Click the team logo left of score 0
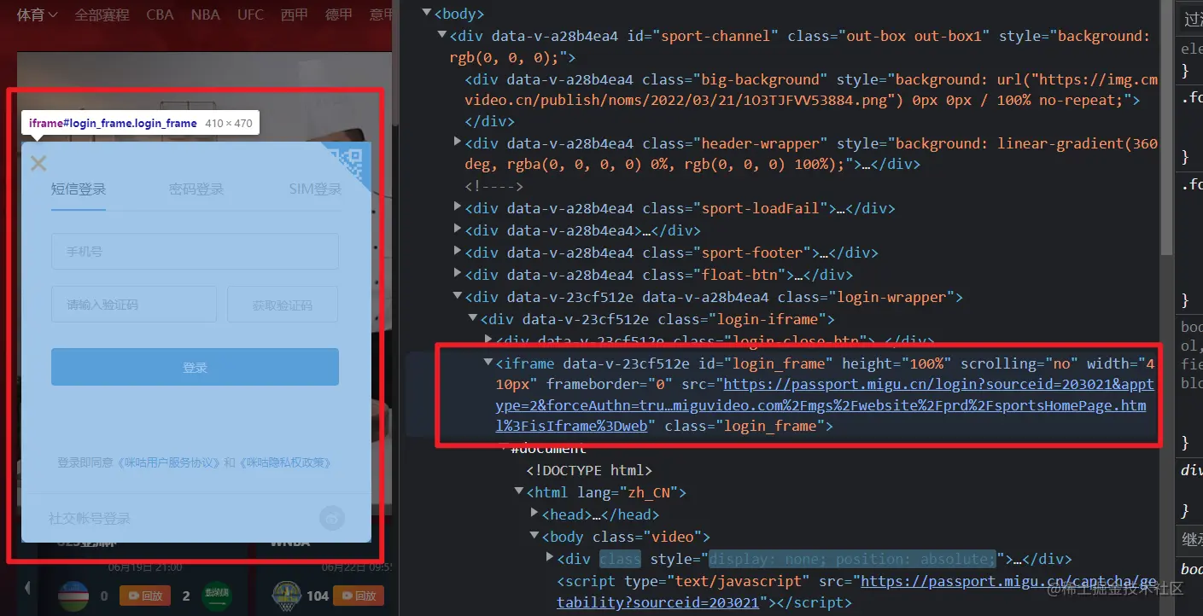1203x616 pixels. click(x=73, y=596)
